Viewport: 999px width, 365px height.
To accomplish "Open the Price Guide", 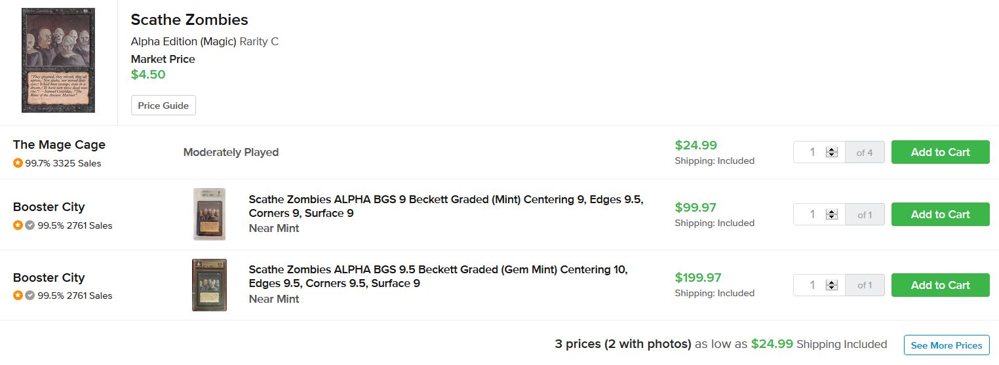I will pyautogui.click(x=163, y=106).
